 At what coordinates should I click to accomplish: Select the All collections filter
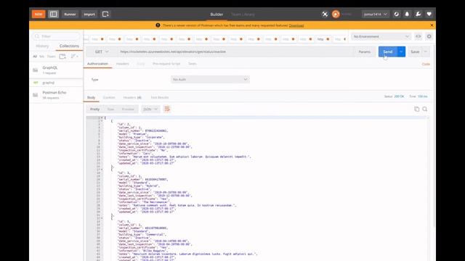tap(35, 57)
